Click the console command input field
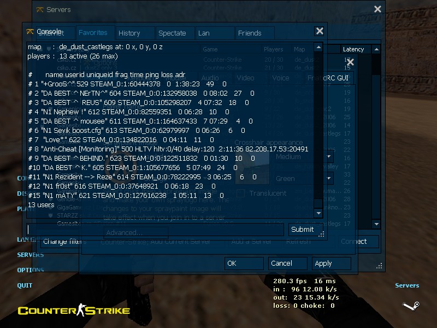 156,230
